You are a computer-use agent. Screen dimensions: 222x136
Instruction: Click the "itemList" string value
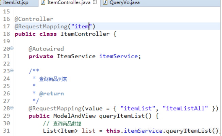(x=138, y=108)
